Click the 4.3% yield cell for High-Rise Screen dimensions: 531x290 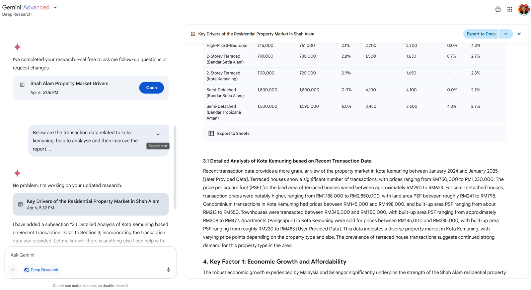point(476,45)
